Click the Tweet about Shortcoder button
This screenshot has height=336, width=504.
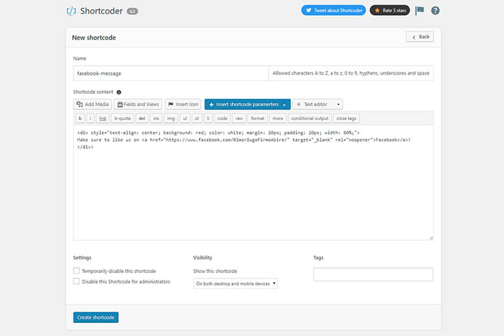(333, 10)
